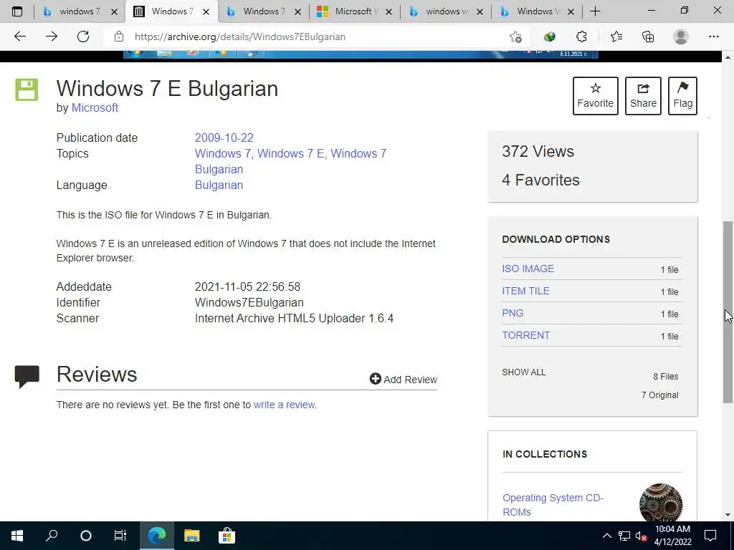Open the 'Windows 7 E' topic link
This screenshot has height=550, width=734.
[291, 153]
